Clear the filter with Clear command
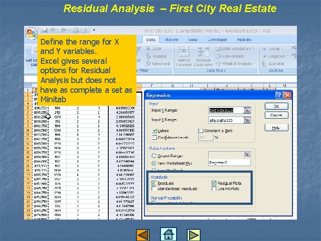This screenshot has height=241, width=321. [x=153, y=49]
